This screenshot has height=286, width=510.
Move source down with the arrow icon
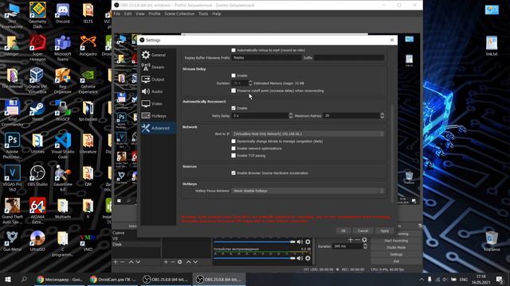pyautogui.click(x=195, y=261)
